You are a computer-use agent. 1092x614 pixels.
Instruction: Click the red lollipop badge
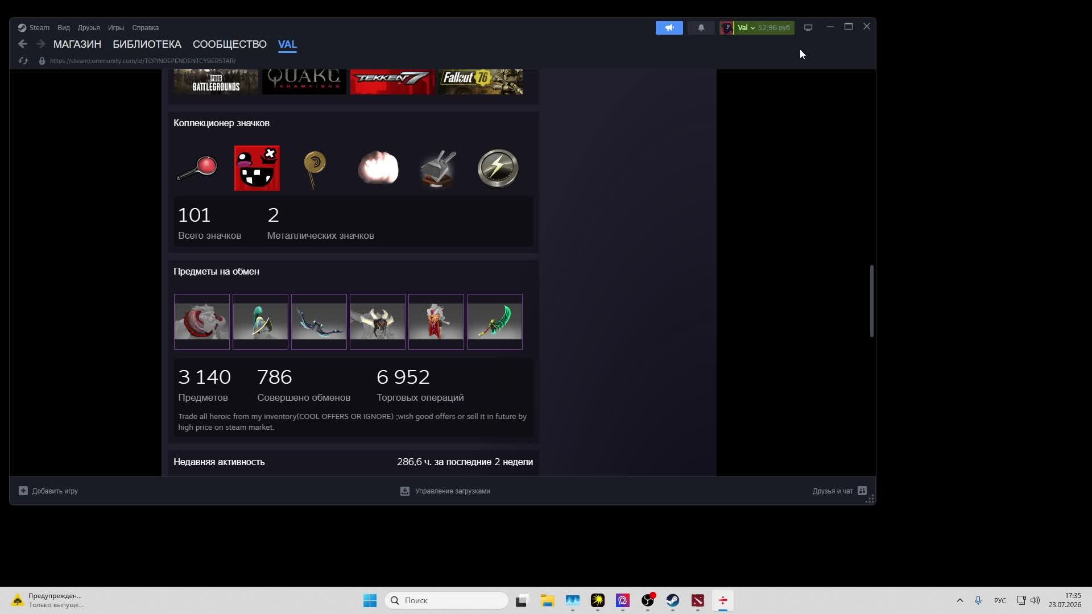coord(197,168)
